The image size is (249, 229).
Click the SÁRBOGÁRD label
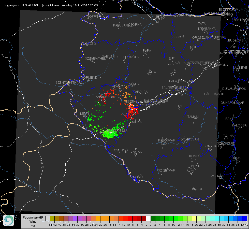[x=214, y=94]
